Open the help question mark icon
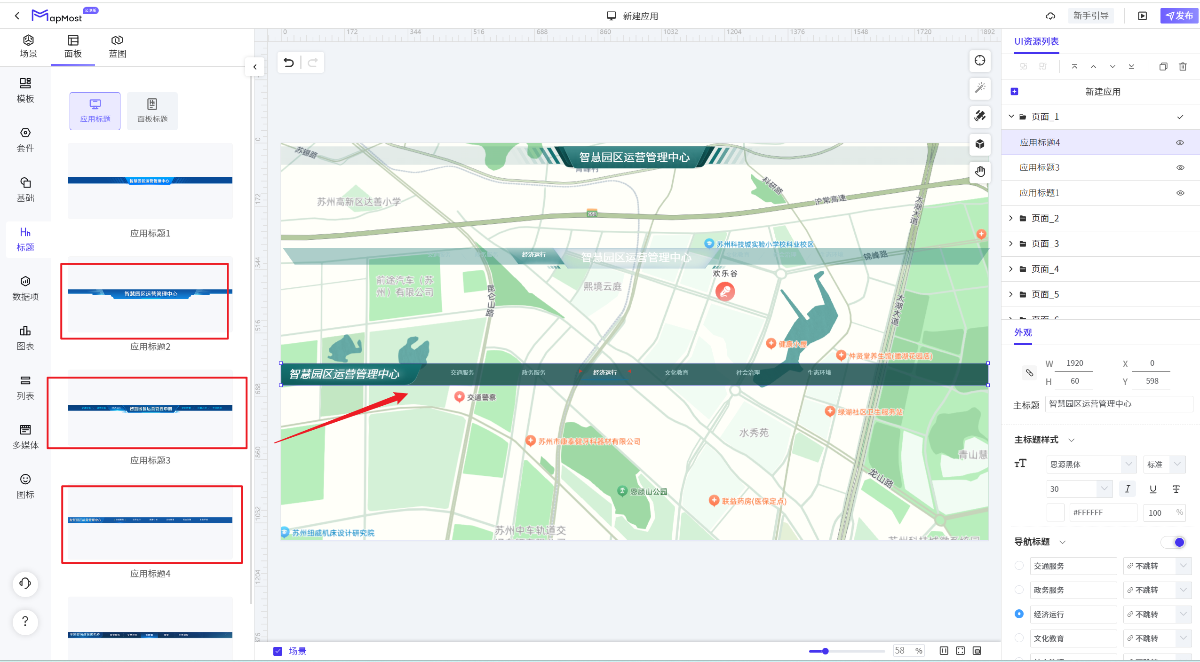Image resolution: width=1200 pixels, height=662 pixels. tap(25, 622)
